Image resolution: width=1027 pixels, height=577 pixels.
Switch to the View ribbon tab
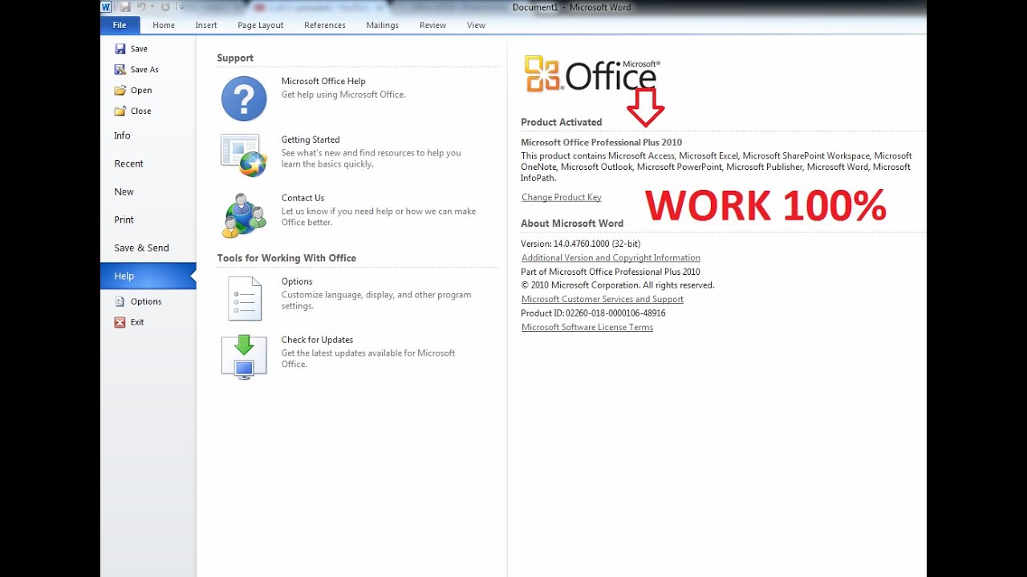pos(477,25)
